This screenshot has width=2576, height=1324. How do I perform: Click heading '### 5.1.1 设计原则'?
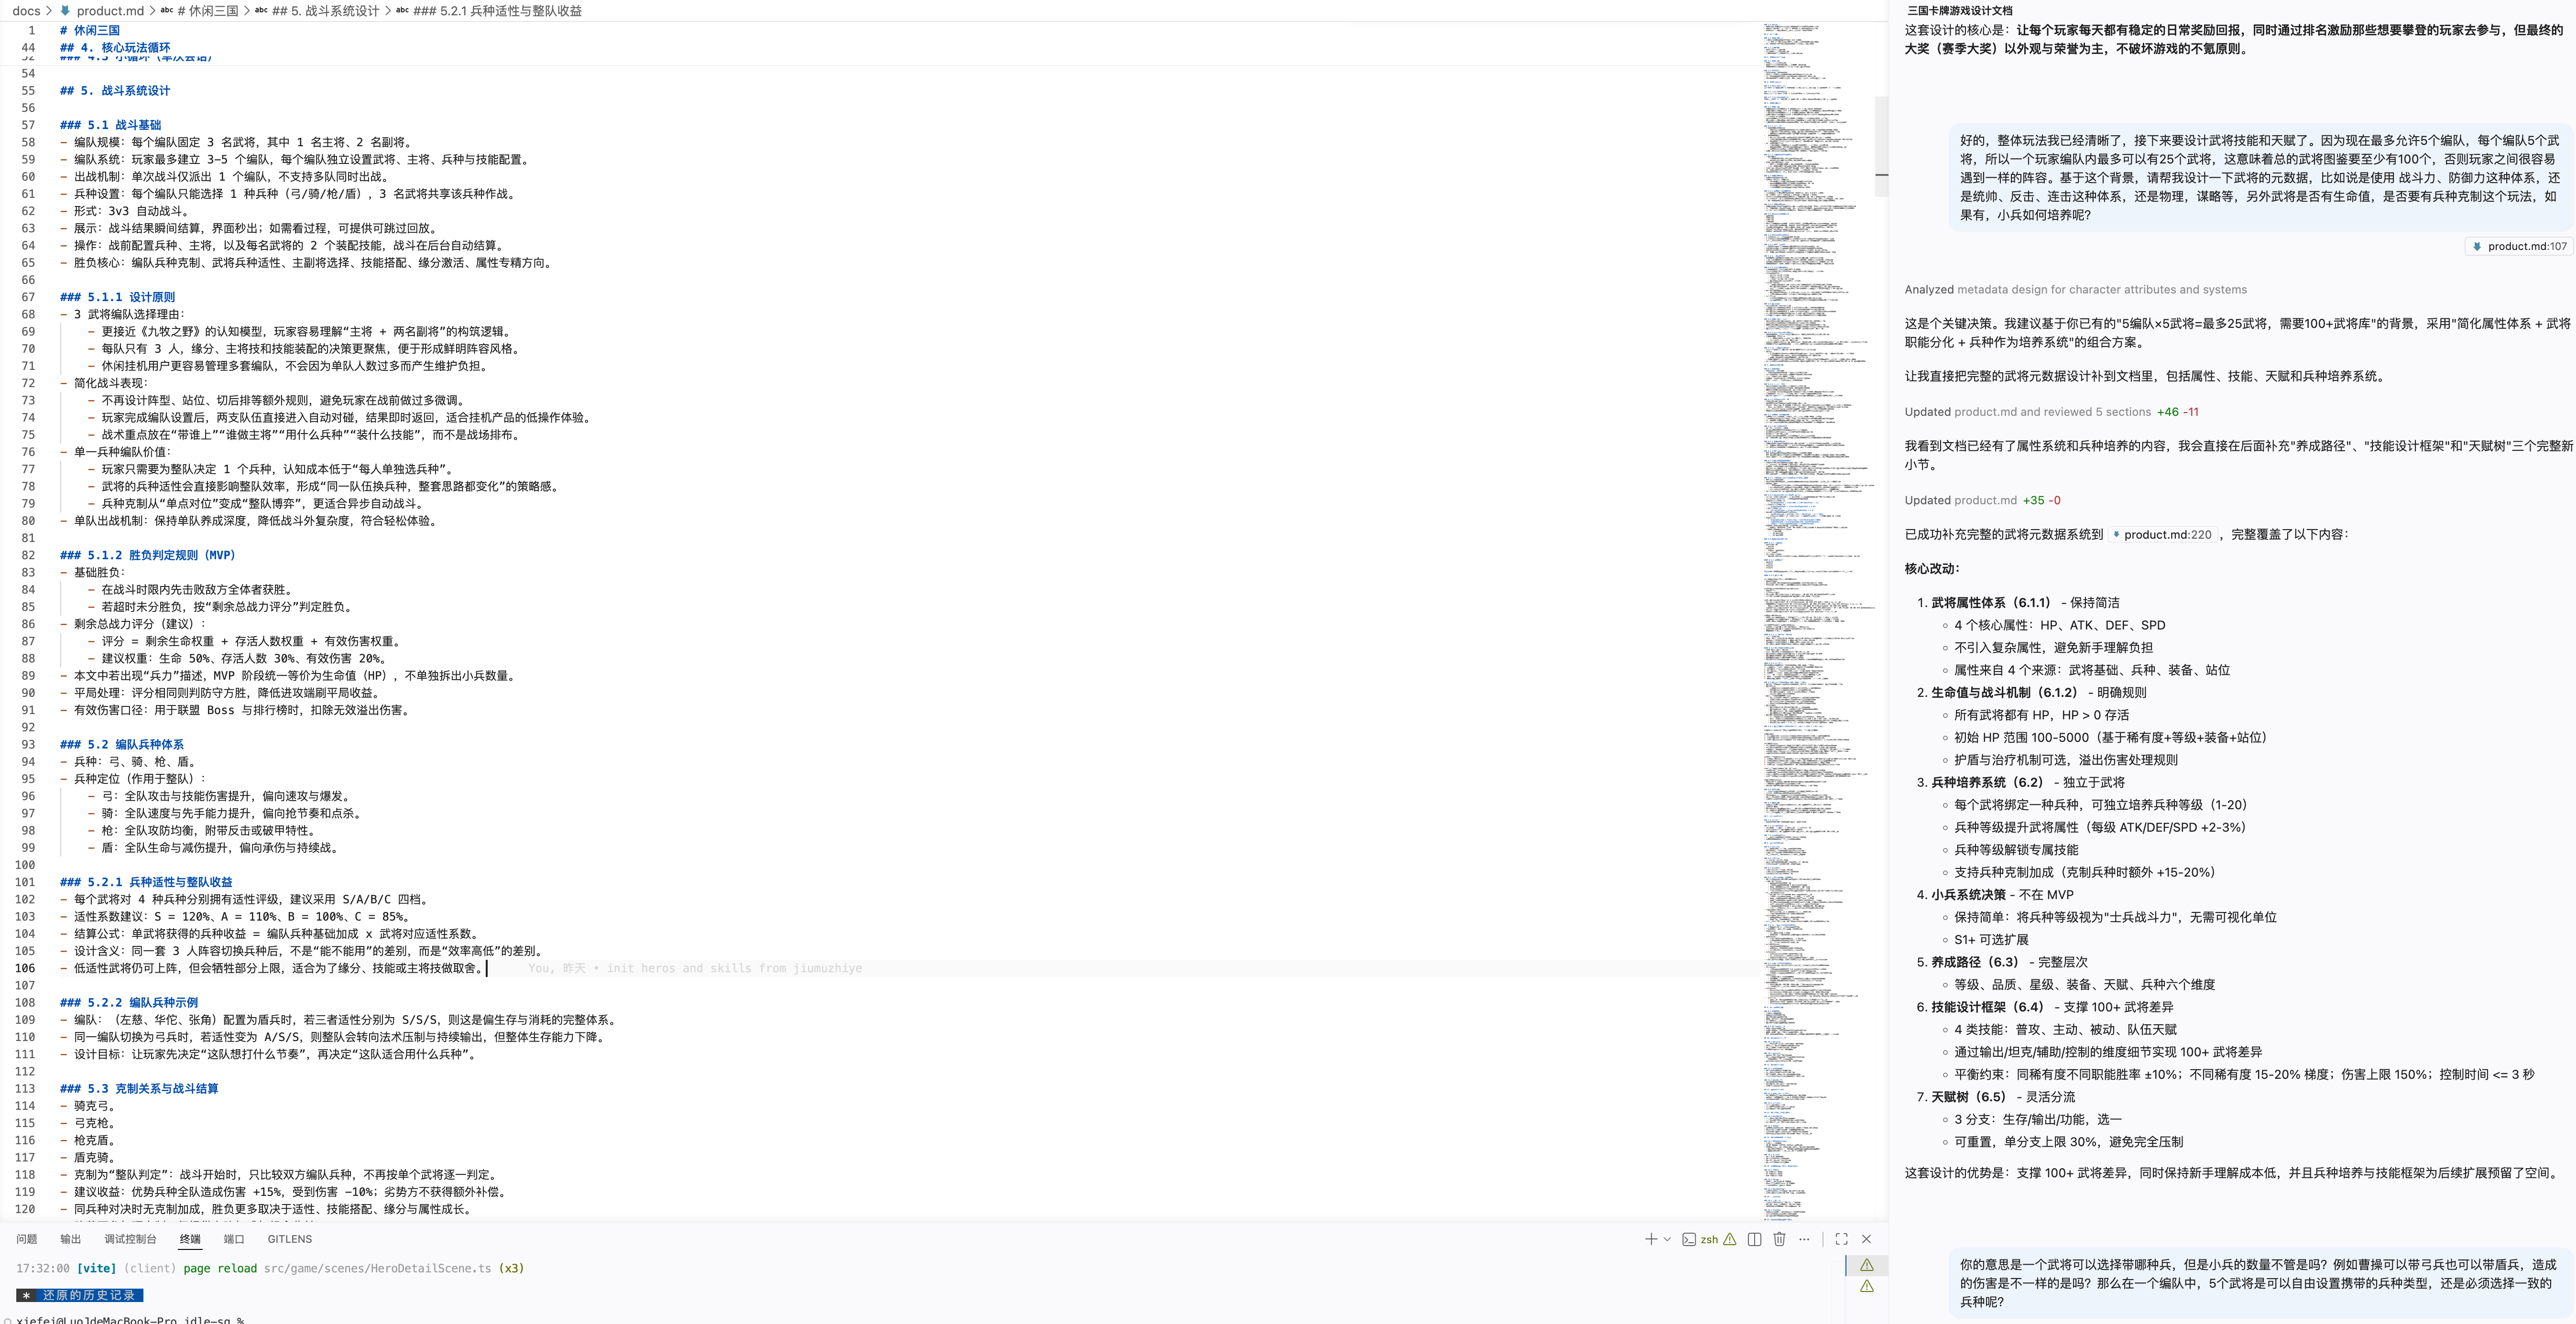(x=117, y=297)
